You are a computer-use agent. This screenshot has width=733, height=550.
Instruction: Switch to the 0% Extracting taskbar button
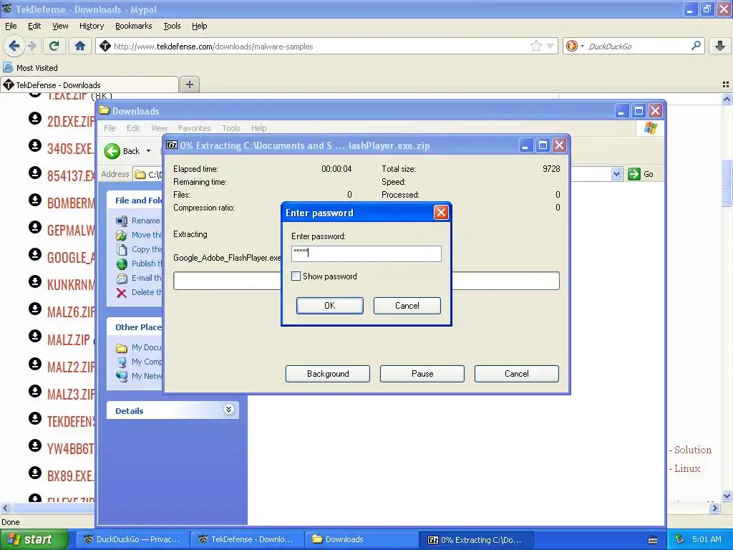(476, 539)
